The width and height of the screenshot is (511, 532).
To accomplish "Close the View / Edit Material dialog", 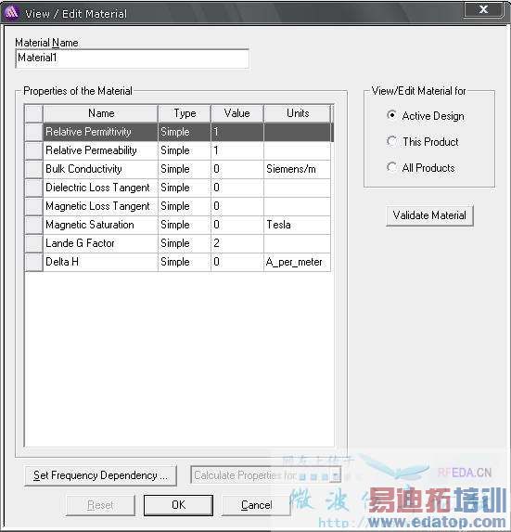I will pos(483,10).
